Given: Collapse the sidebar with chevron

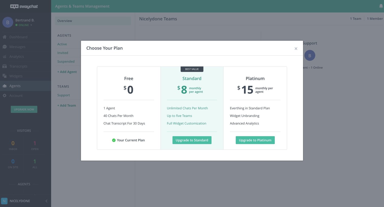Looking at the screenshot, I should [46, 201].
